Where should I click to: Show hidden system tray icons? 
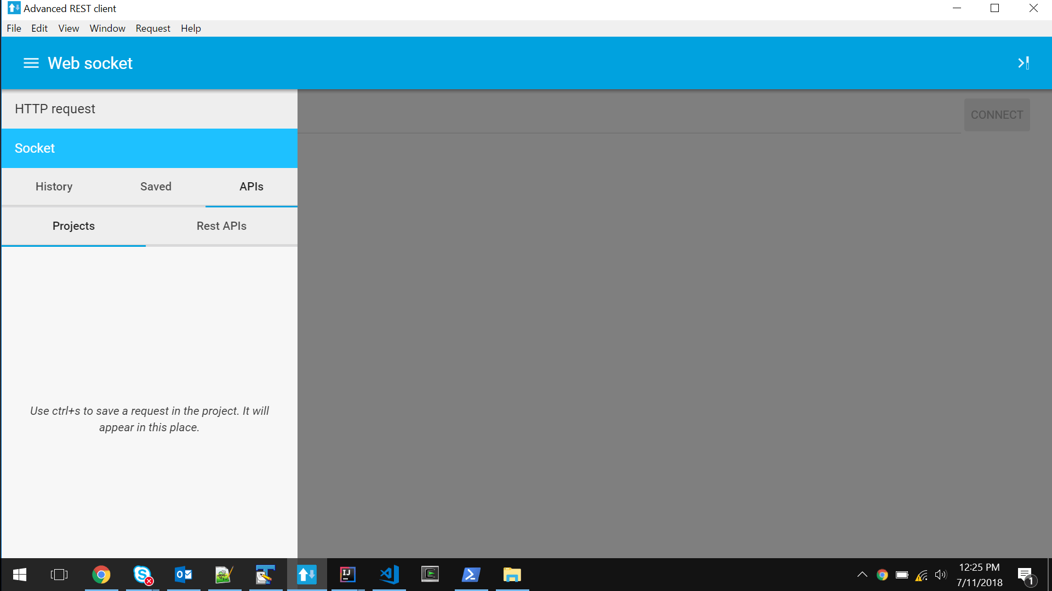point(862,575)
